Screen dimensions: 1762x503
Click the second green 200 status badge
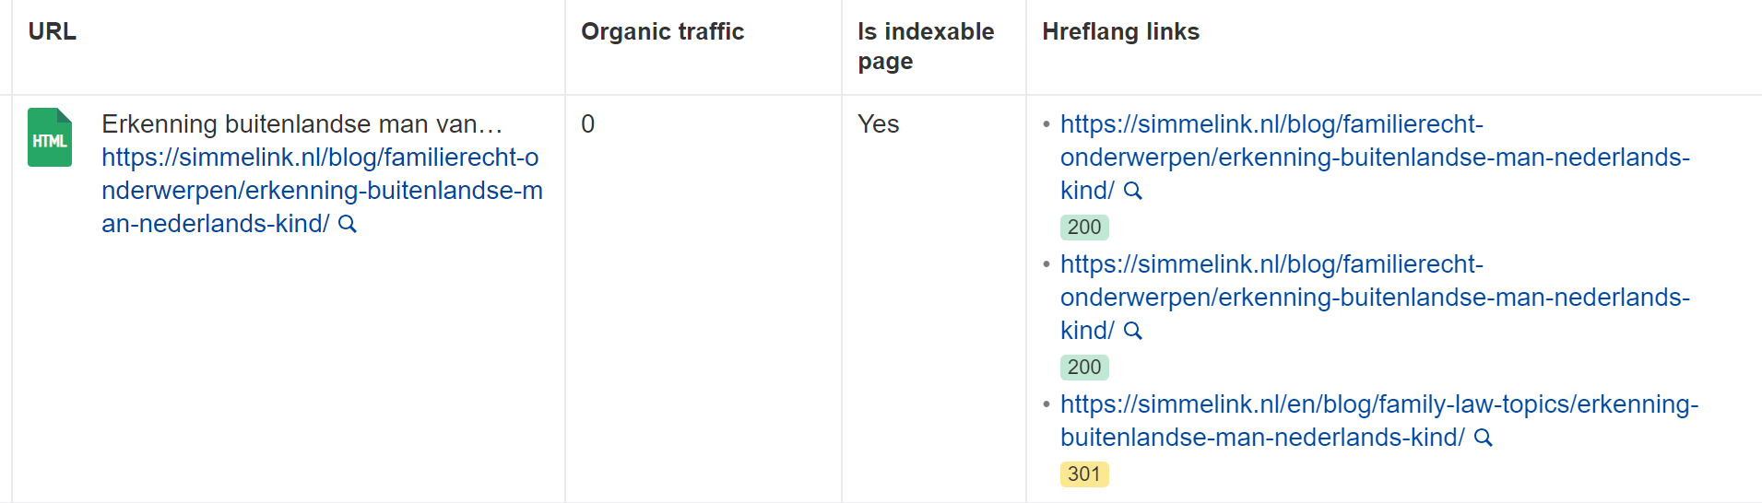coord(1084,368)
